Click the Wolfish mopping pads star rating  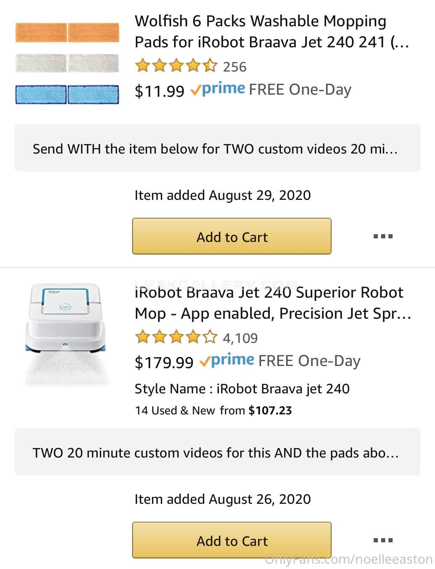coord(176,66)
